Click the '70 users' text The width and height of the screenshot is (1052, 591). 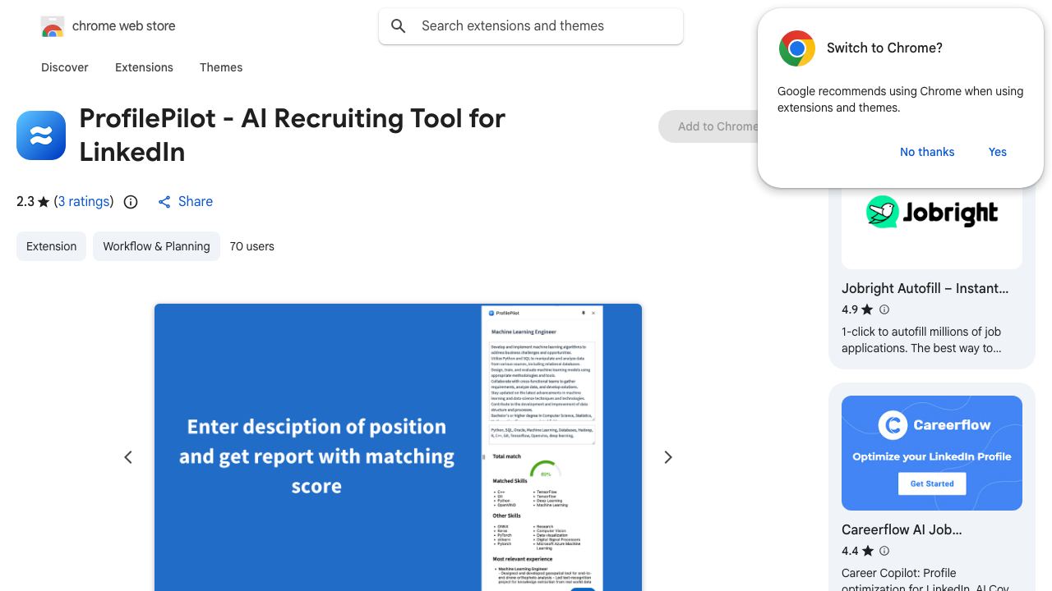coord(252,246)
